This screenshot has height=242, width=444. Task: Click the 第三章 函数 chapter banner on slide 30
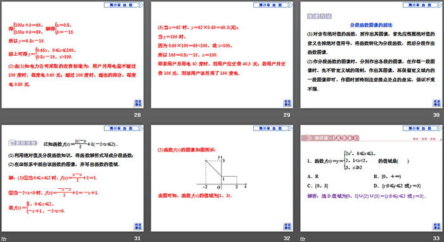422,5
